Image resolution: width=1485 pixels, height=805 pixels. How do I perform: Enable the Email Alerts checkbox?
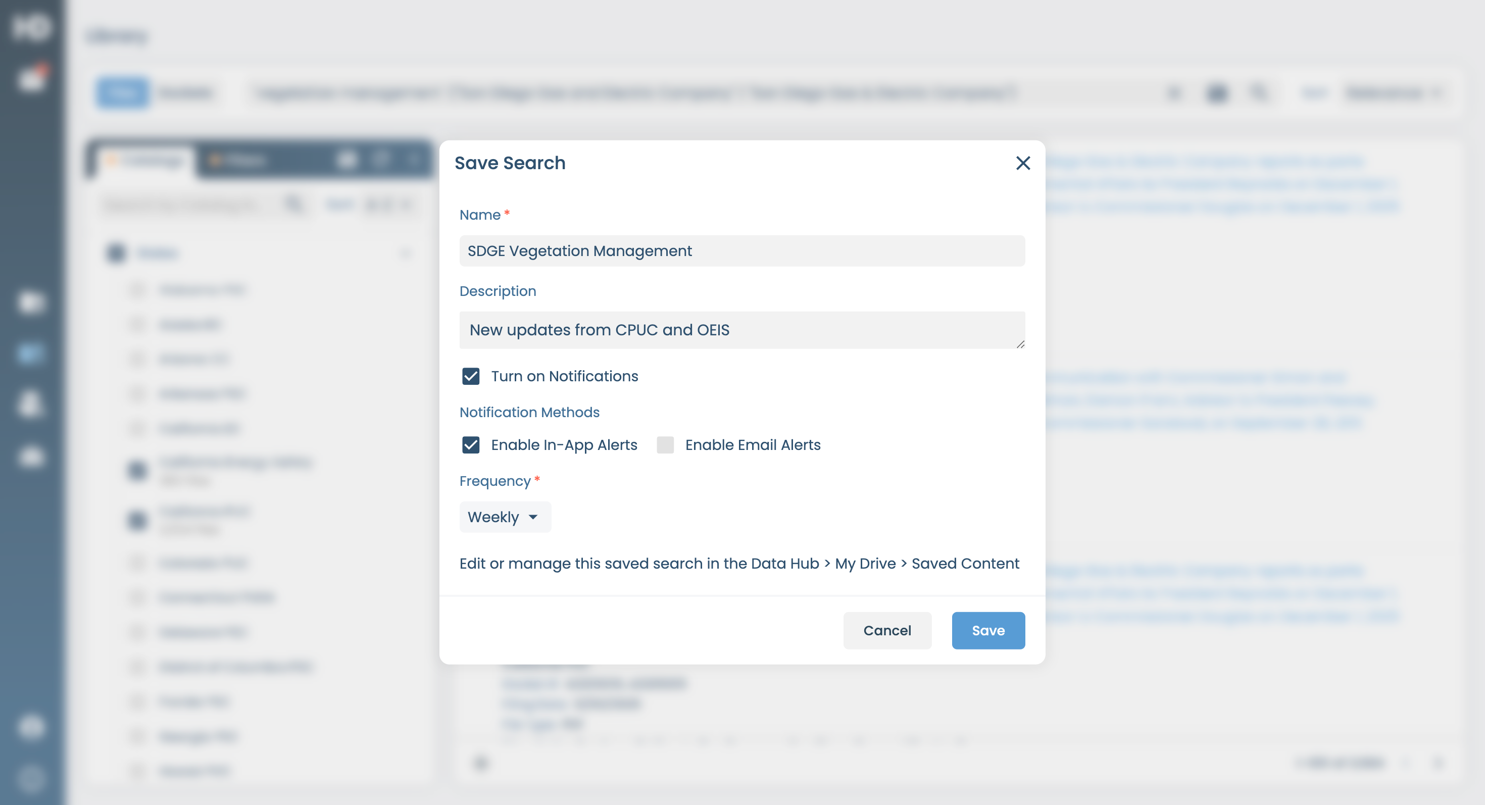coord(665,445)
